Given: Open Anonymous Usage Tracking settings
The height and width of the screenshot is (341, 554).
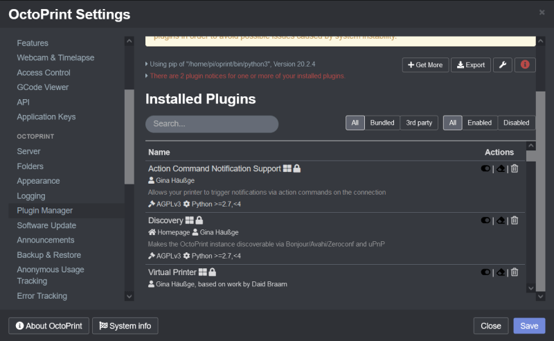Looking at the screenshot, I should (50, 275).
